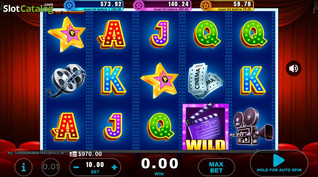Viewport: 318px width, 177px height.
Task: Decrease bet with the minus button
Action: (x=76, y=167)
